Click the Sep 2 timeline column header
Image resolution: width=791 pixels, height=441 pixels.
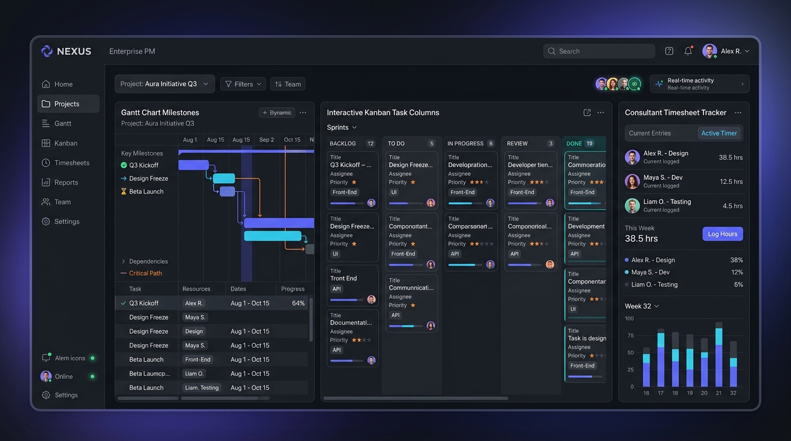pyautogui.click(x=267, y=140)
